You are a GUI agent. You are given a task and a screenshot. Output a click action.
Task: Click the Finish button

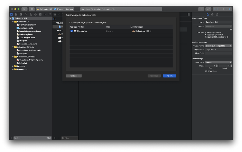pos(169,76)
